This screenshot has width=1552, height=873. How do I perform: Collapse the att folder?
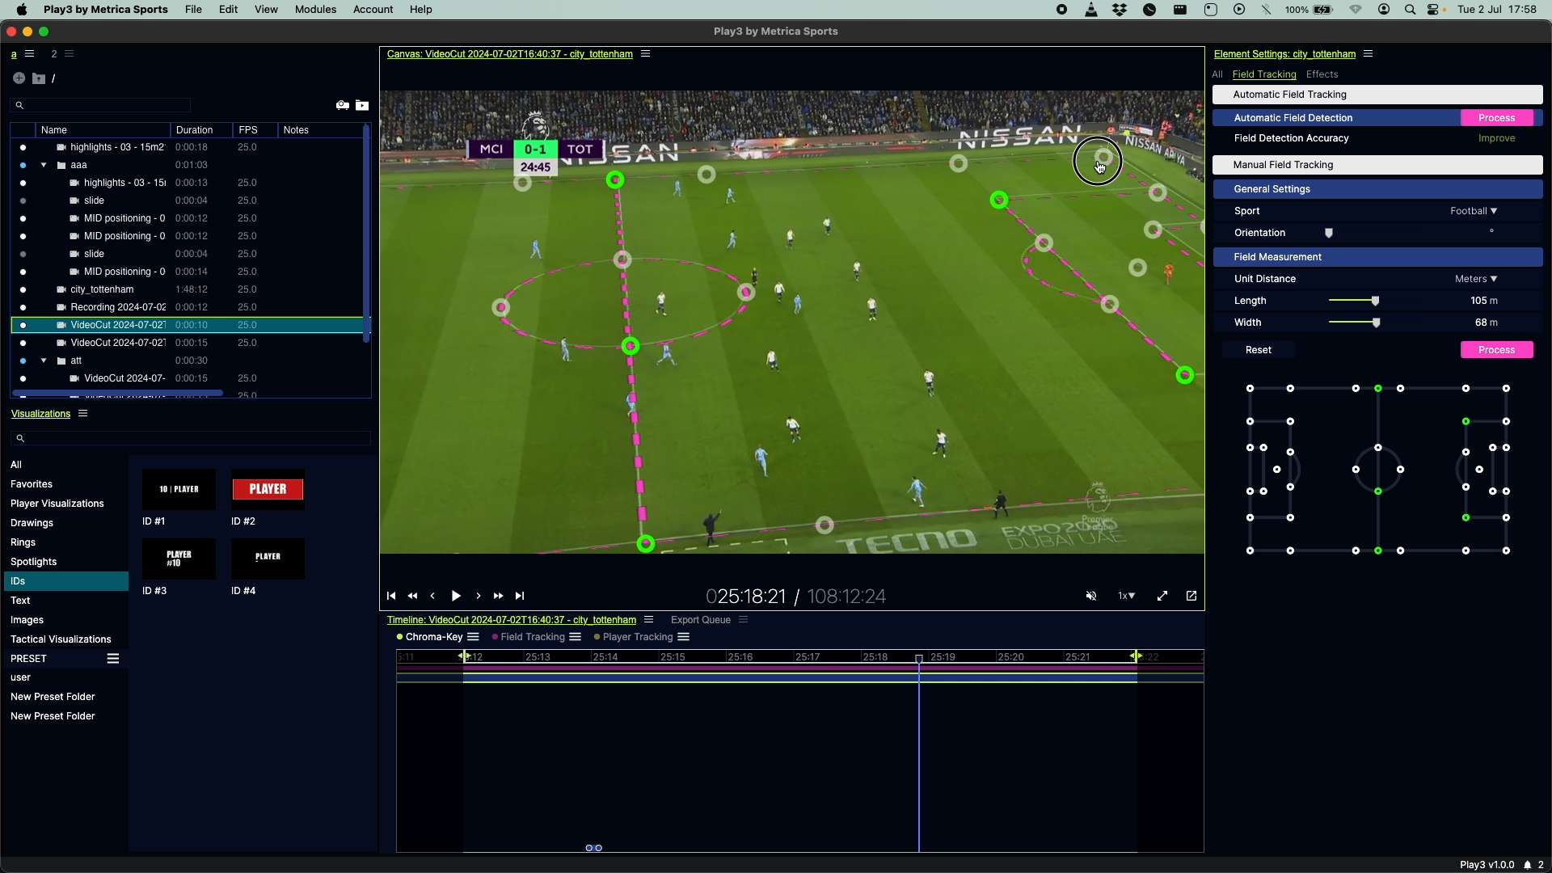click(44, 361)
